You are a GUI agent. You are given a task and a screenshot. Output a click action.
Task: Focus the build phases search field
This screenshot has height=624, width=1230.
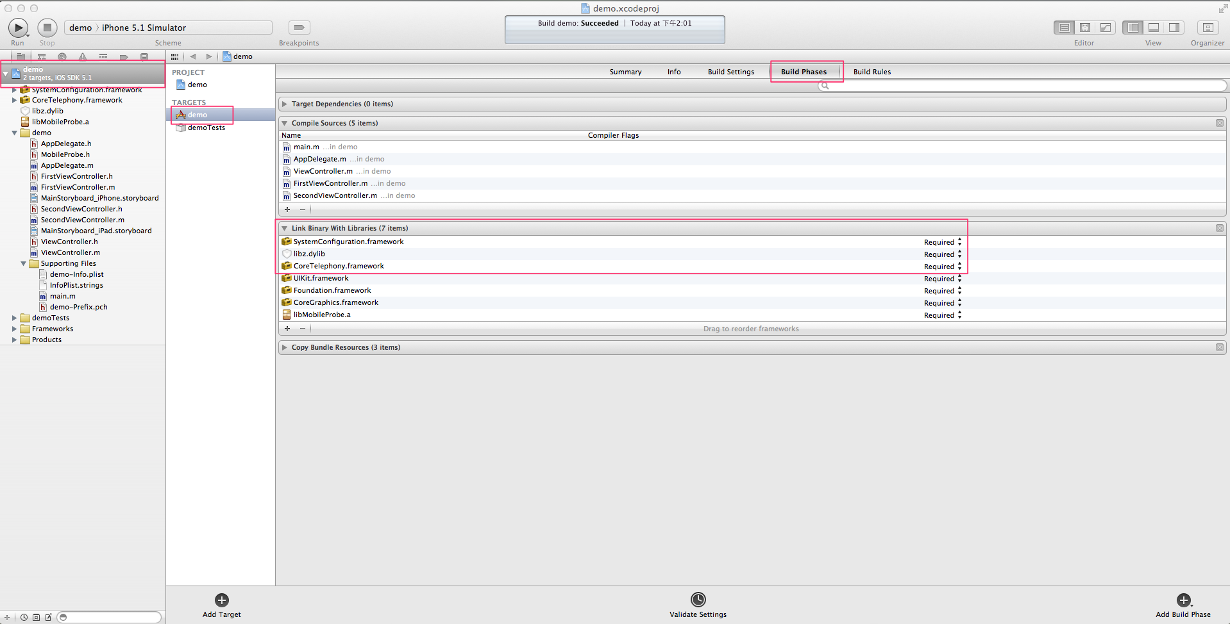pyautogui.click(x=1022, y=86)
